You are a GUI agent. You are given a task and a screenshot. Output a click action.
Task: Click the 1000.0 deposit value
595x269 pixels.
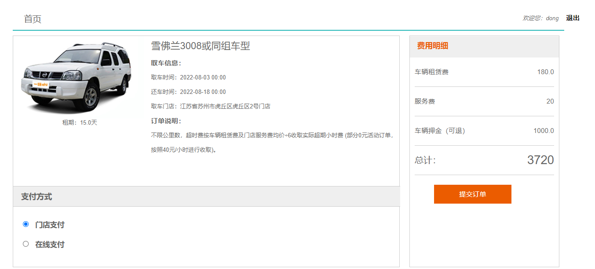click(x=544, y=131)
